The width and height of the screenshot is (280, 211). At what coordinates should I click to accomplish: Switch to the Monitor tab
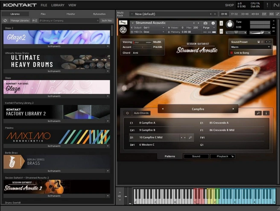coord(71,14)
